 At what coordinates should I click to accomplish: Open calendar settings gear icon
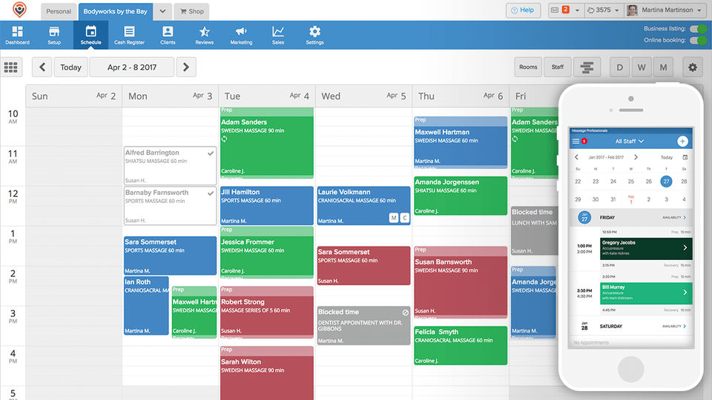pyautogui.click(x=693, y=67)
